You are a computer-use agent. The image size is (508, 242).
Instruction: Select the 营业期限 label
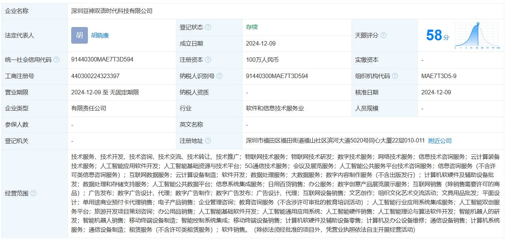pos(17,92)
